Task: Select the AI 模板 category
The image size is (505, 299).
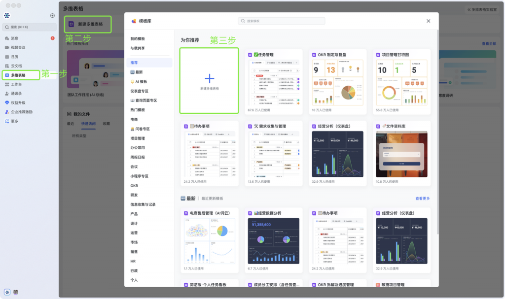Action: click(x=141, y=81)
